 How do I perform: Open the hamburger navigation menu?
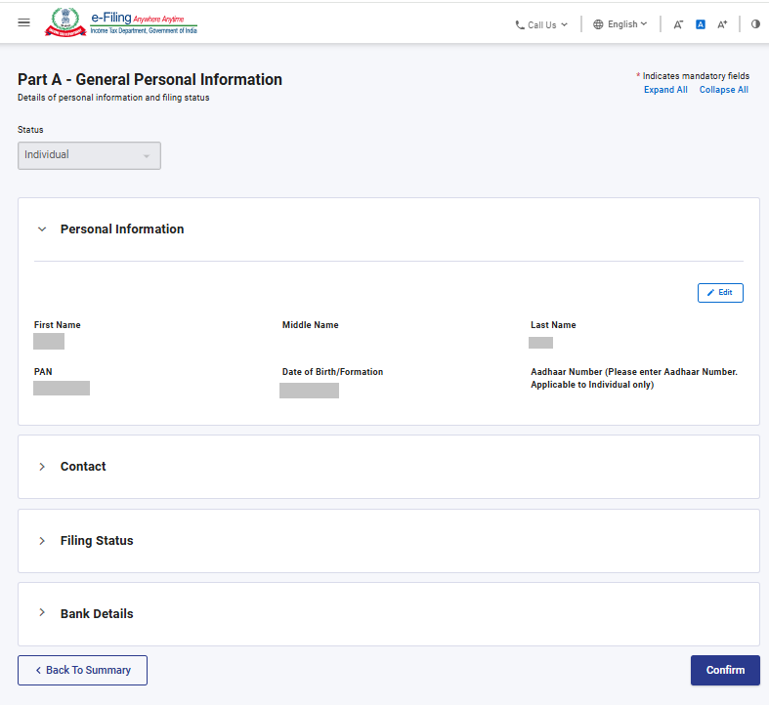click(23, 22)
